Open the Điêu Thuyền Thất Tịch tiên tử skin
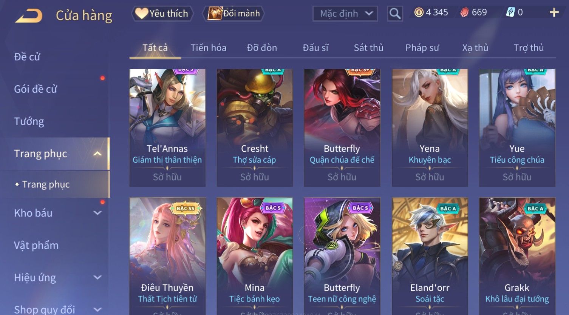The image size is (569, 315). point(167,256)
